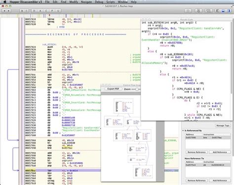Click the BEGINNING OF PROCEDURE separator text

click(76, 34)
